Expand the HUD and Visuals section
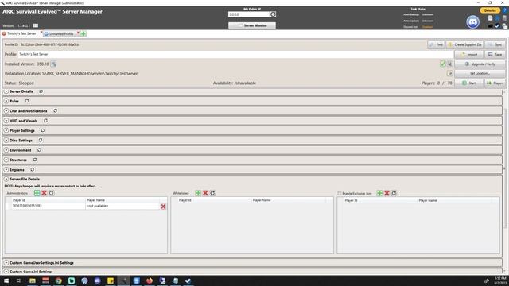509x286 pixels. point(6,121)
